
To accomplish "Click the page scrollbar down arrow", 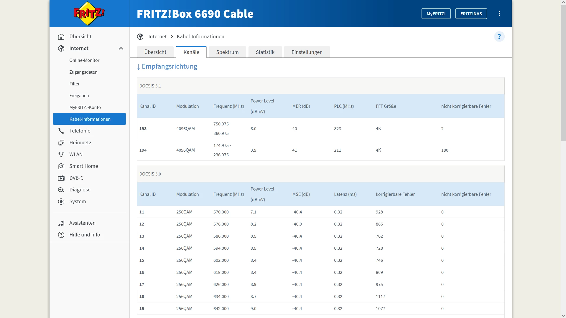I will pyautogui.click(x=563, y=315).
